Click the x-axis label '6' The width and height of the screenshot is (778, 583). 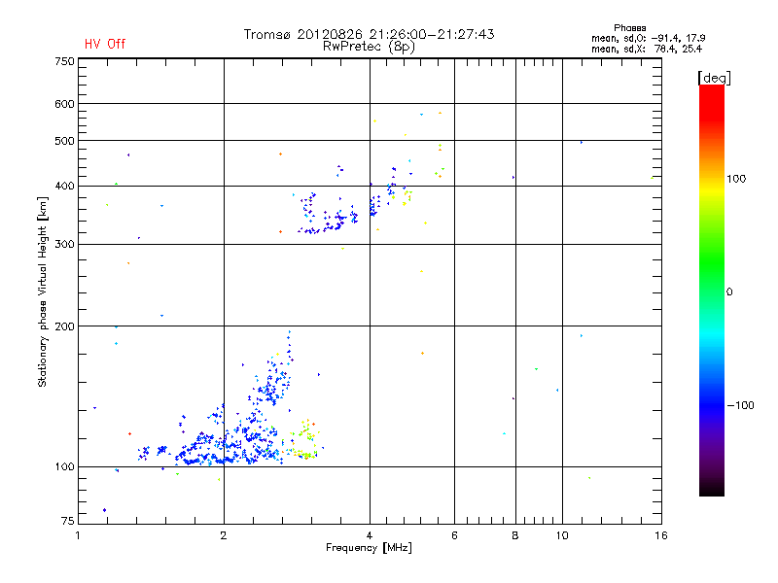click(454, 535)
